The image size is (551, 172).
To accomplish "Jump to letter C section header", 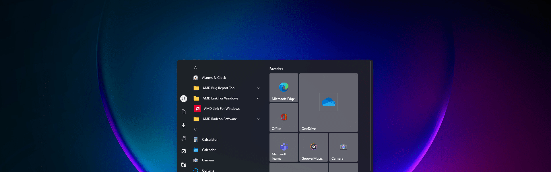I will coord(195,129).
